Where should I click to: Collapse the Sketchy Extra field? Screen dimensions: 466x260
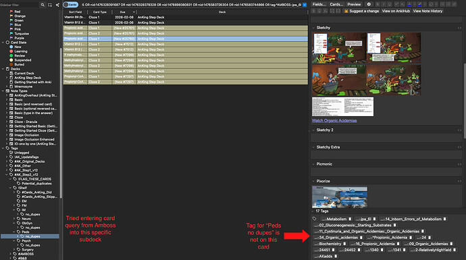[313, 147]
